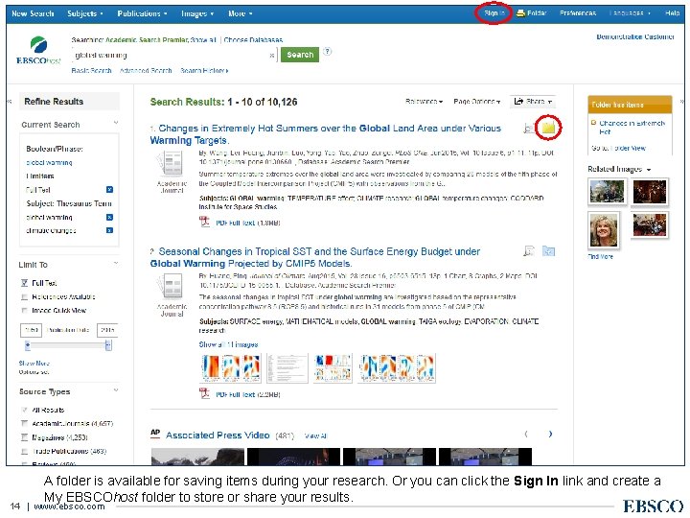Remove global warming thesaurus term X
Screen dimensions: 690x518
[x=109, y=217]
